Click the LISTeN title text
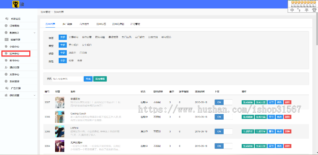 pyautogui.click(x=74, y=128)
